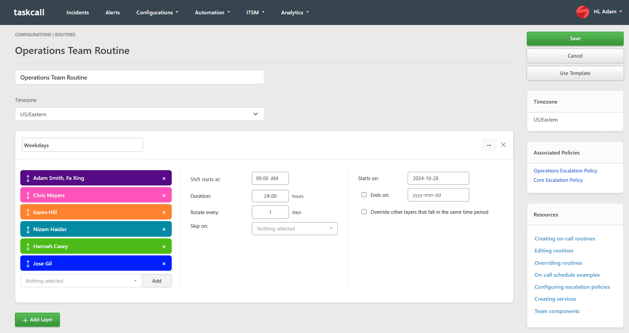Click the user avatar icon
Image resolution: width=629 pixels, height=333 pixels.
pos(582,12)
